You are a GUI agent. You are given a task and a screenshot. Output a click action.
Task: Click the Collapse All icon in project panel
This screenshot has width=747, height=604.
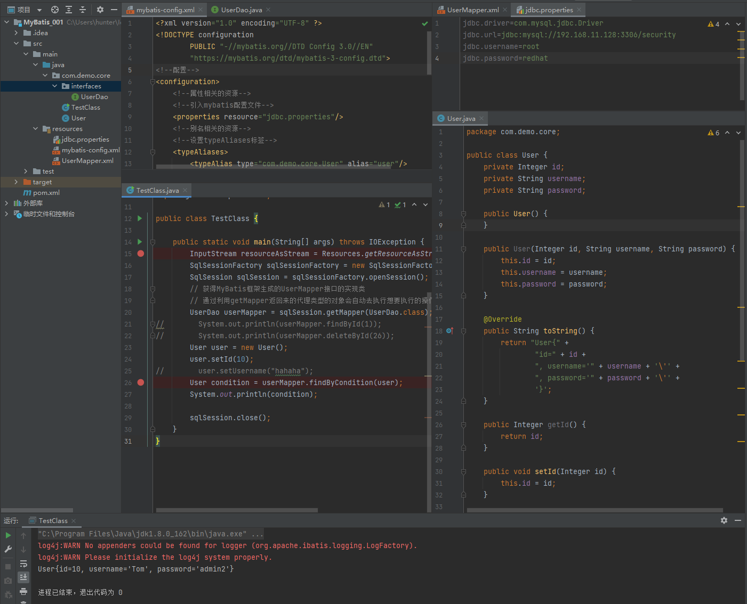pos(83,10)
